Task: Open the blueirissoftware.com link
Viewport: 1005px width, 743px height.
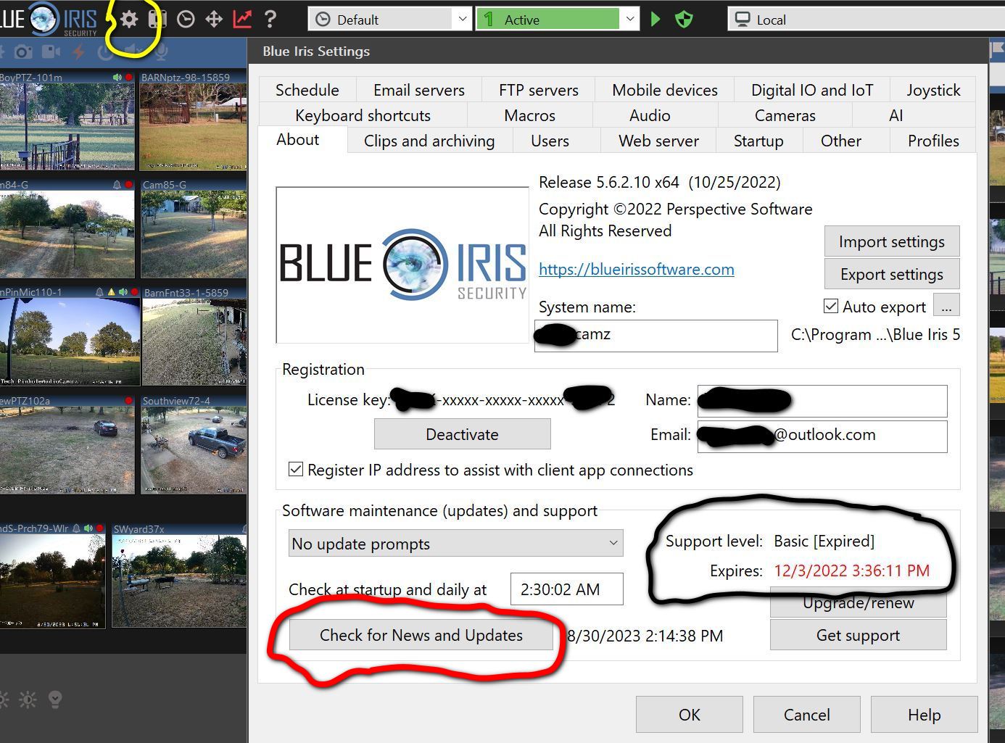Action: [637, 269]
